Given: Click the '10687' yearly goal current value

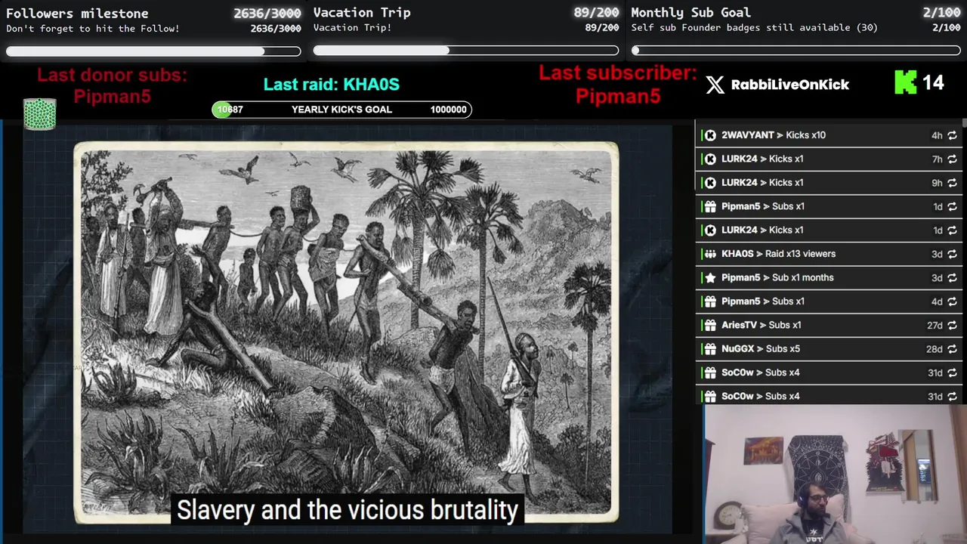Looking at the screenshot, I should (x=230, y=110).
